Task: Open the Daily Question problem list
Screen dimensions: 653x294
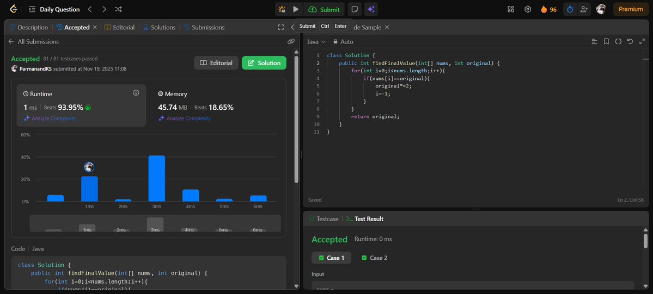Action: 54,9
